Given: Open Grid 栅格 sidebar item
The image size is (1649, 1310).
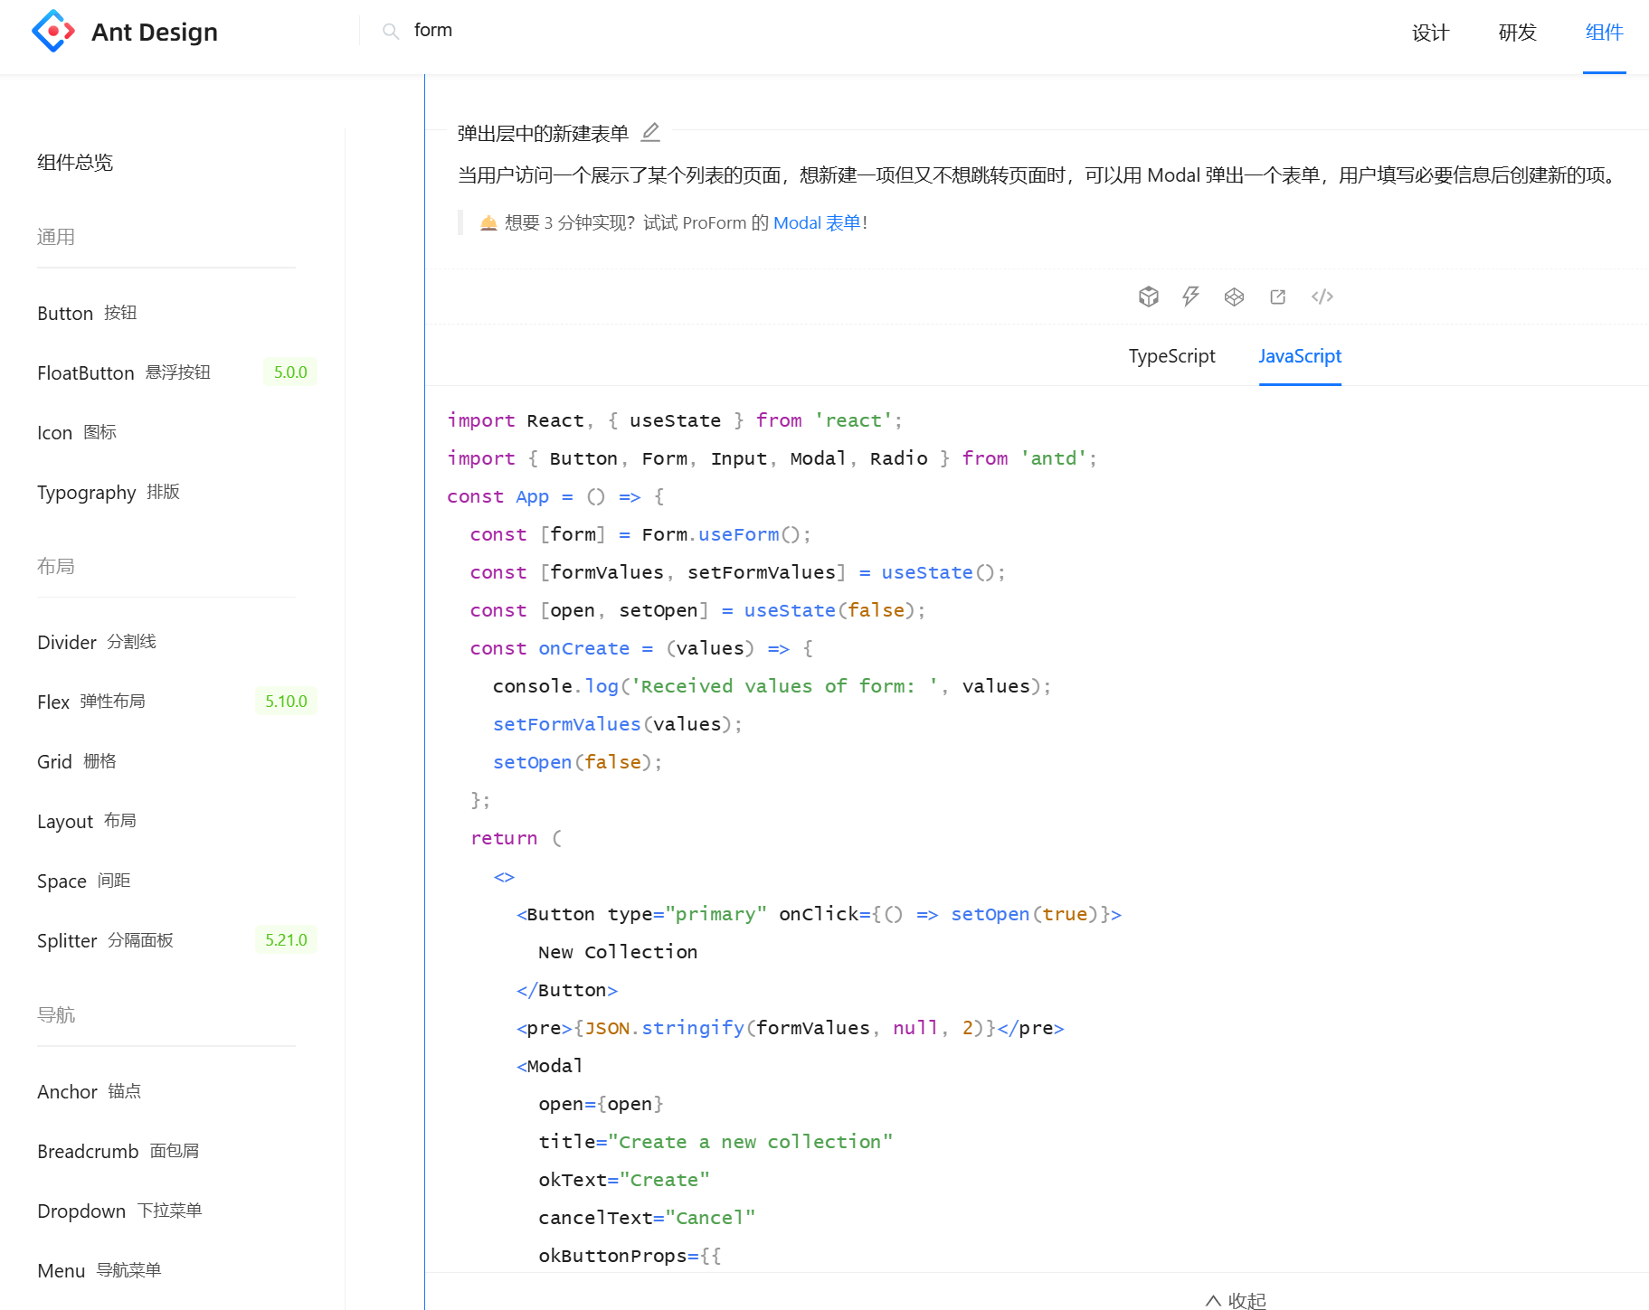Looking at the screenshot, I should click(77, 761).
